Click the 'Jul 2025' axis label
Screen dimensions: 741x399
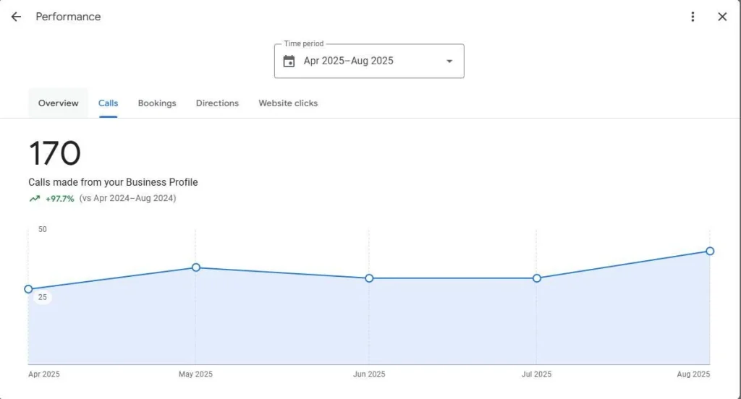536,374
